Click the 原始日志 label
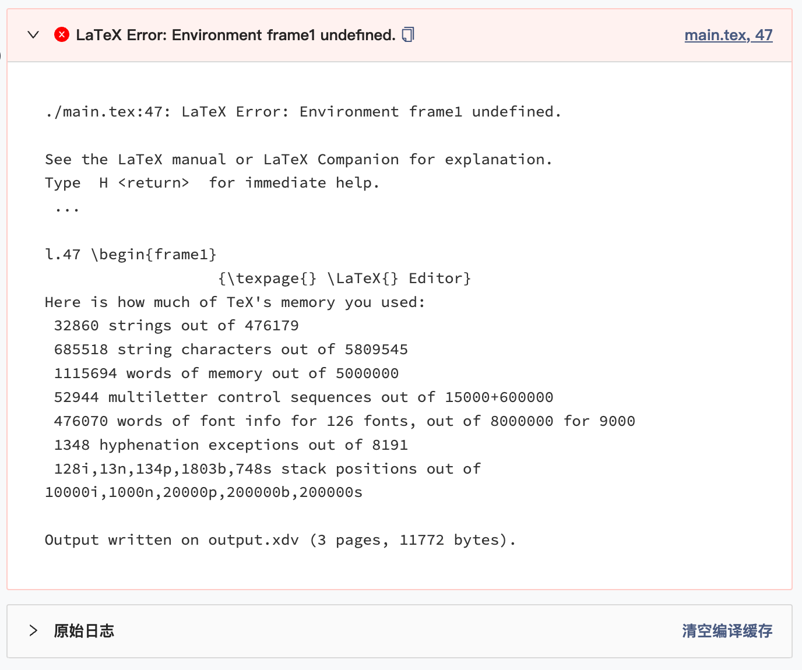The height and width of the screenshot is (670, 802). 84,631
